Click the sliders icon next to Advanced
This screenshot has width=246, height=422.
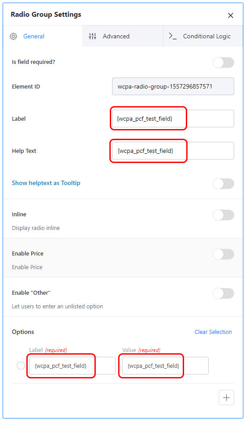93,36
